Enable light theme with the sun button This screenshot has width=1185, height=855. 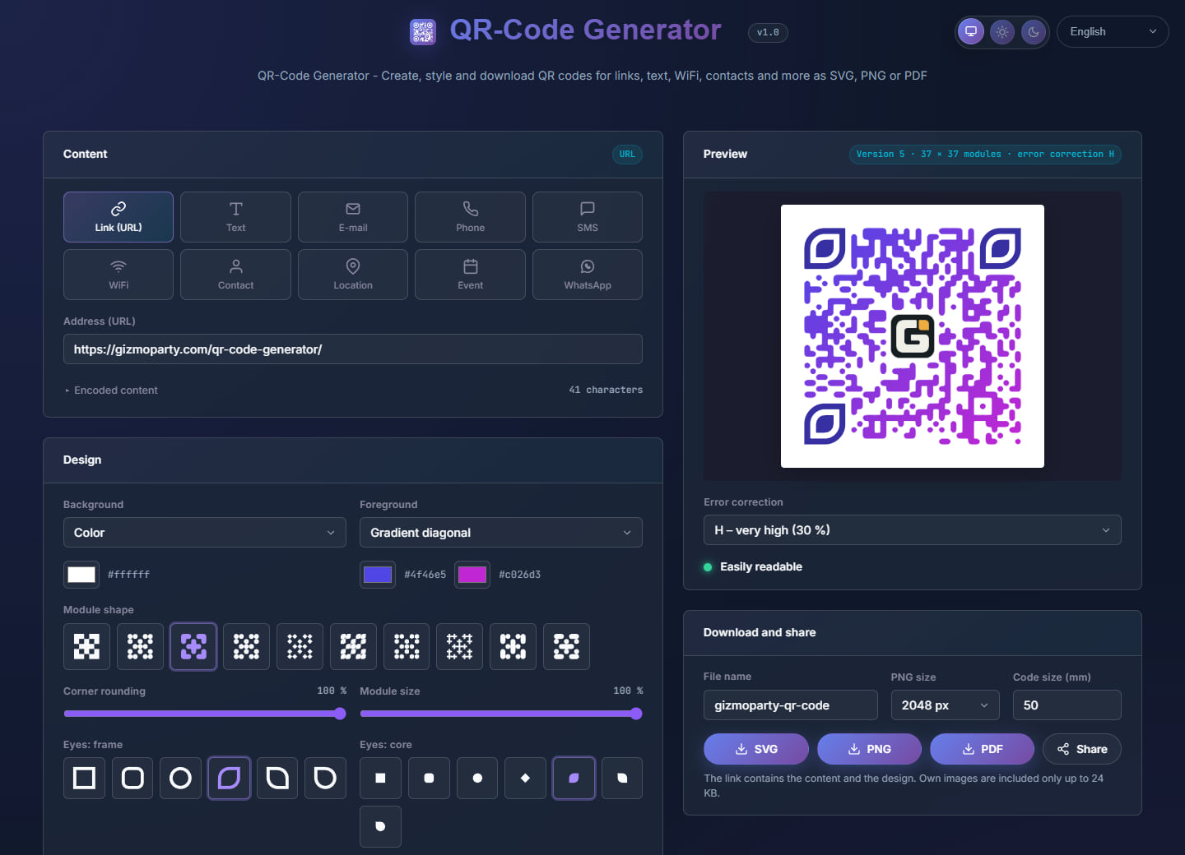[1002, 32]
